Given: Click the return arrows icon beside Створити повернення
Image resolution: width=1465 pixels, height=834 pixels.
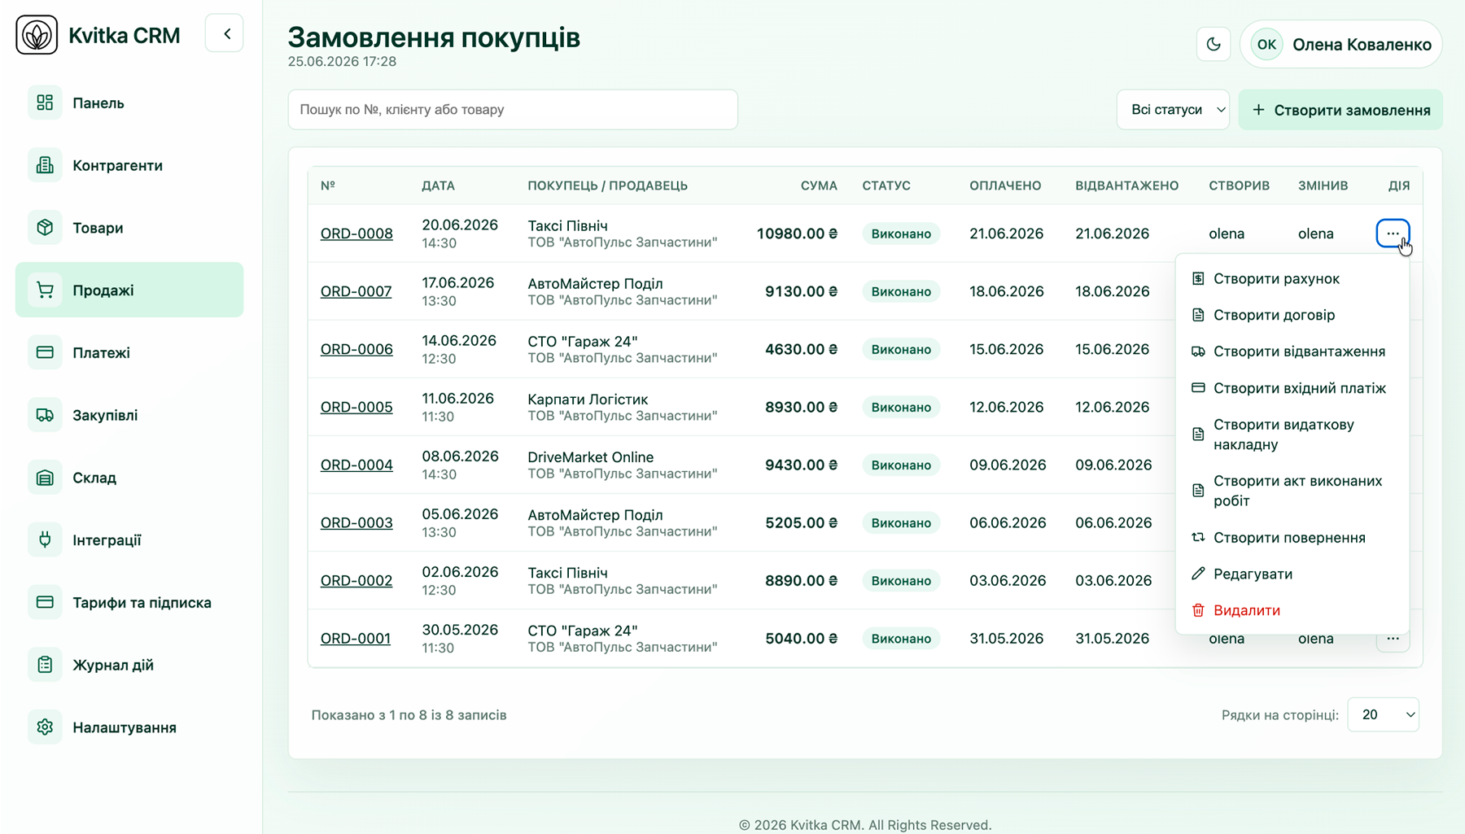Looking at the screenshot, I should click(1198, 537).
